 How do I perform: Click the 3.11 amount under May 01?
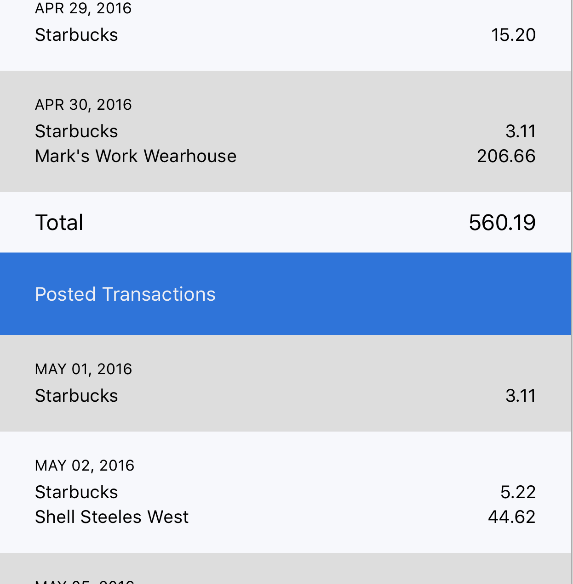[521, 396]
